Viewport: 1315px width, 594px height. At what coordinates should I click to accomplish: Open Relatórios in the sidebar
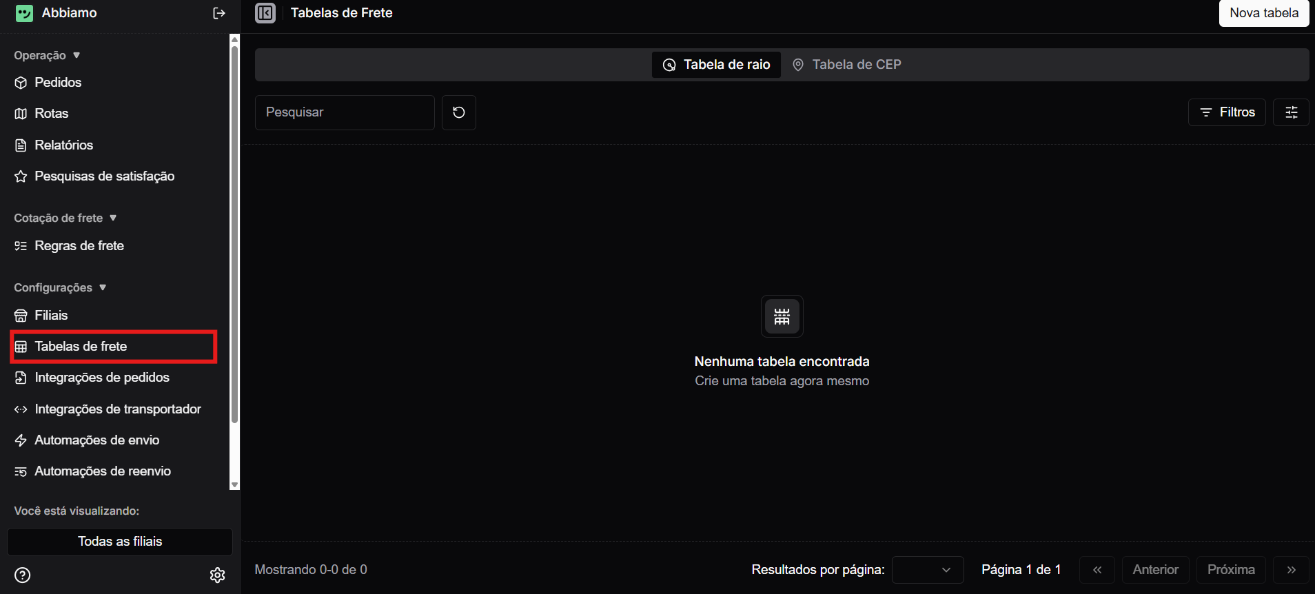coord(64,145)
